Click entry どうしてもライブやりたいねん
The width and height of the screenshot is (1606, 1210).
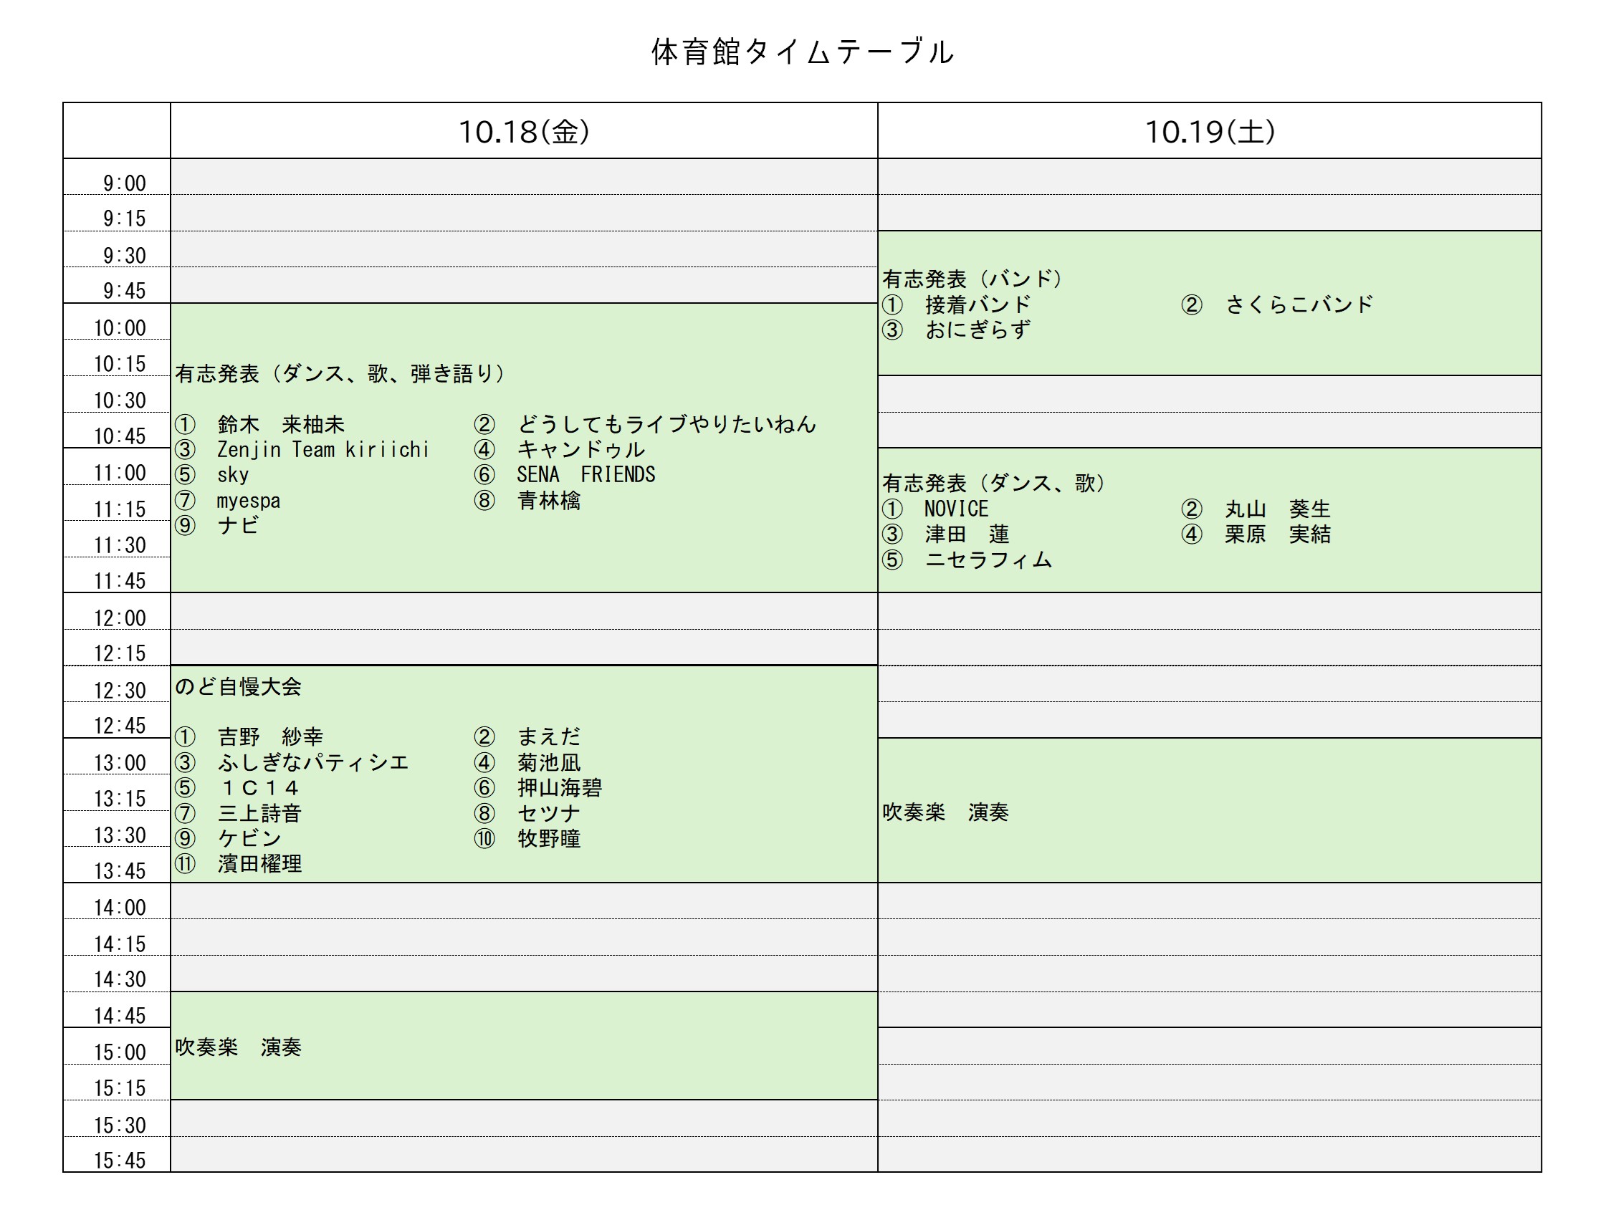pyautogui.click(x=666, y=424)
